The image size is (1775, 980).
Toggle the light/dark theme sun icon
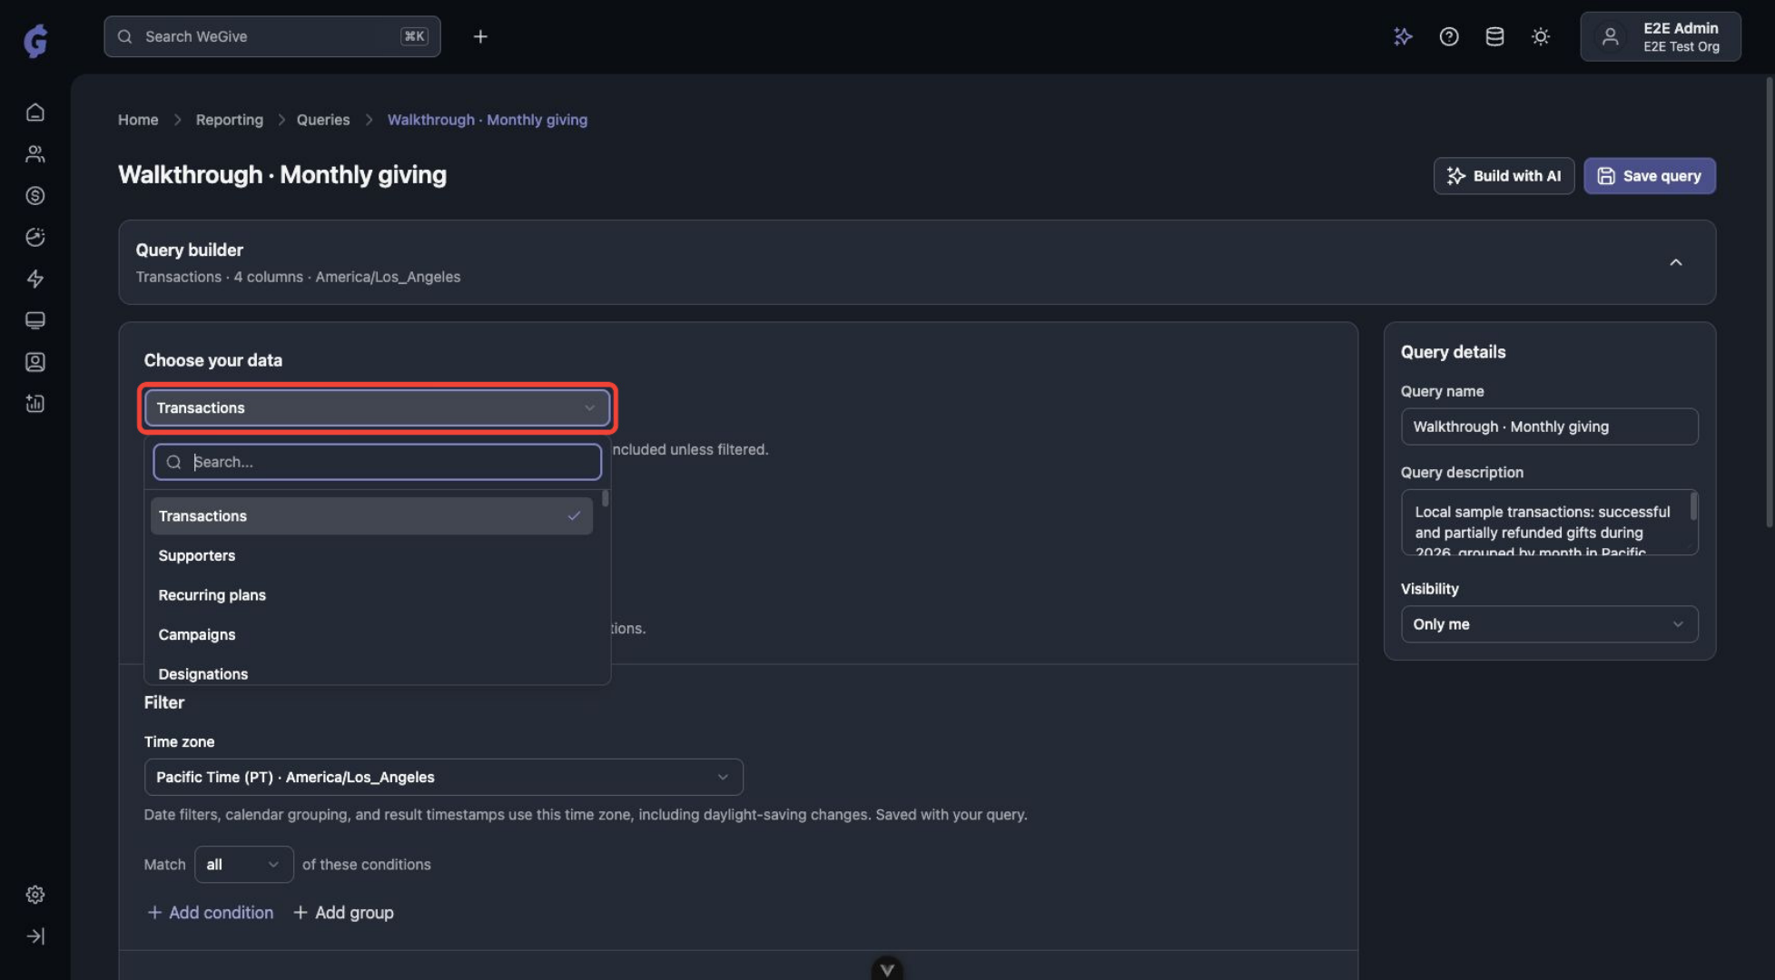click(x=1541, y=36)
